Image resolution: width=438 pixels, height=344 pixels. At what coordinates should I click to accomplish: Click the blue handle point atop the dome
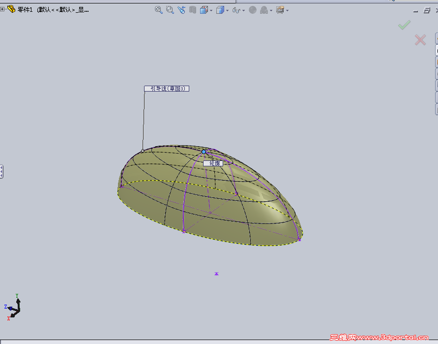tap(204, 152)
